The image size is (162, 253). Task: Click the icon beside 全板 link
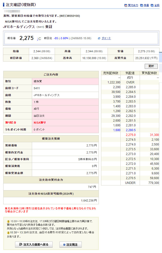152,5
